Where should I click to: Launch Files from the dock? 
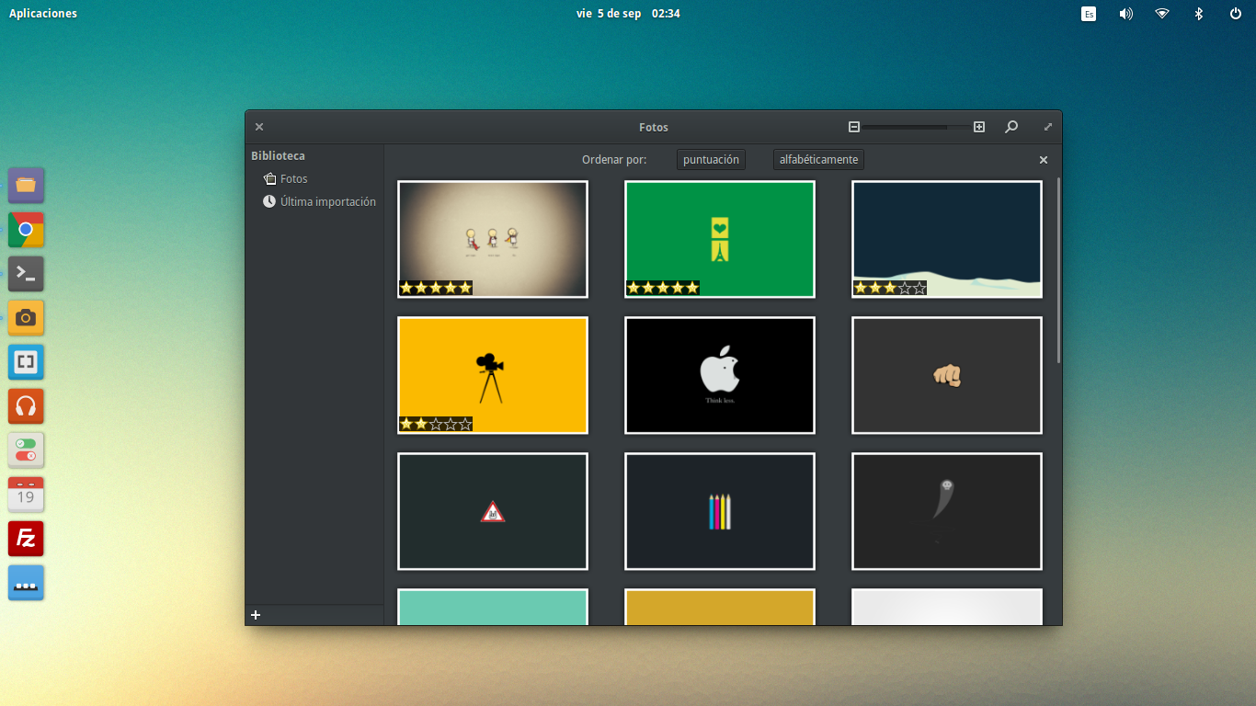click(26, 185)
